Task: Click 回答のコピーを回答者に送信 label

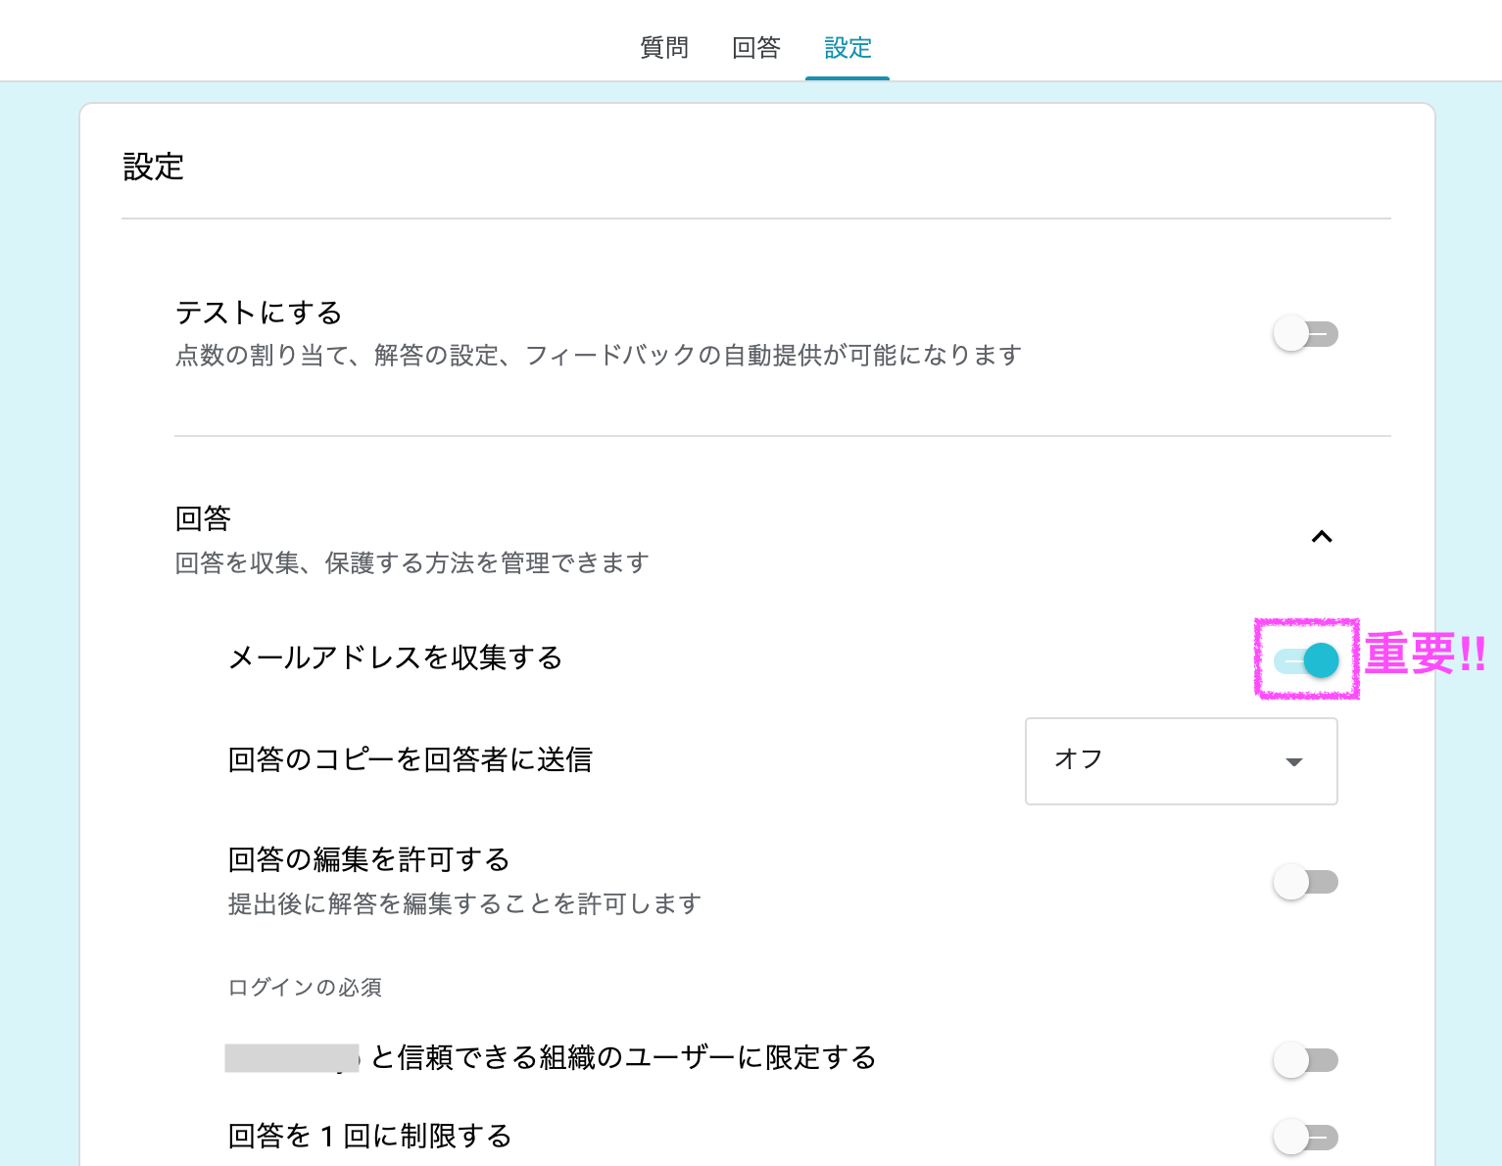Action: (x=411, y=759)
